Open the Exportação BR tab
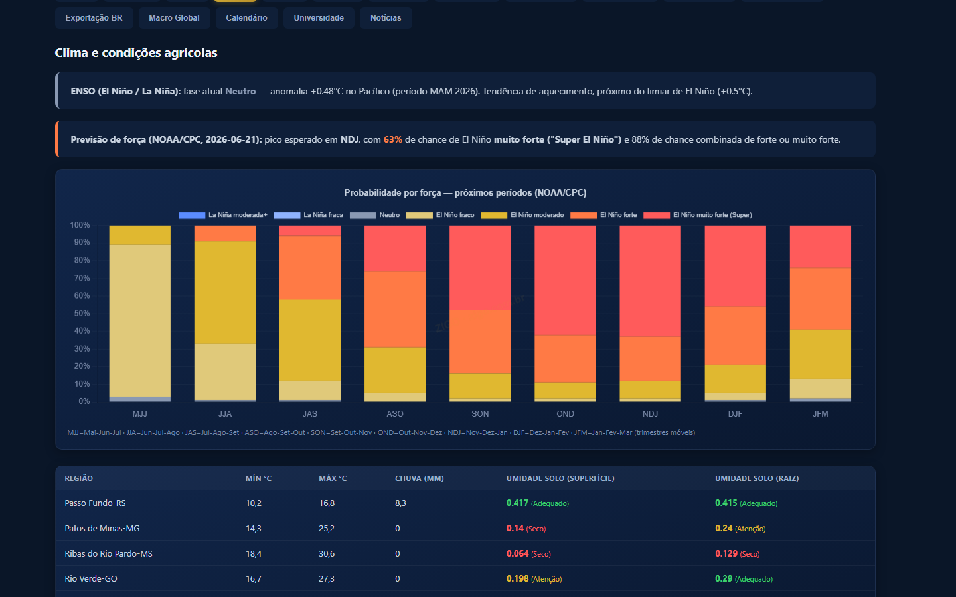 tap(94, 18)
